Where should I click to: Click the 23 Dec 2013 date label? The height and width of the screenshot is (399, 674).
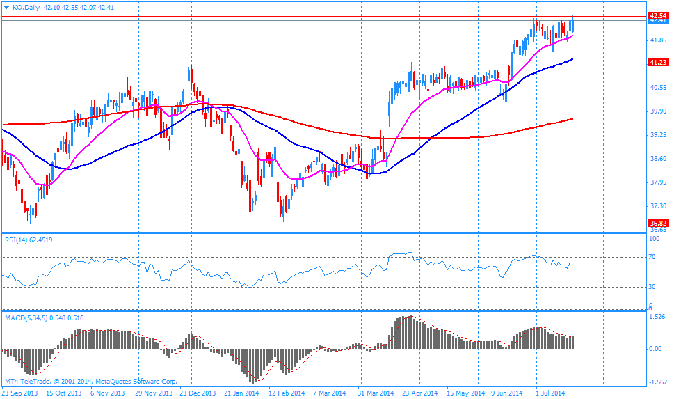click(x=198, y=393)
